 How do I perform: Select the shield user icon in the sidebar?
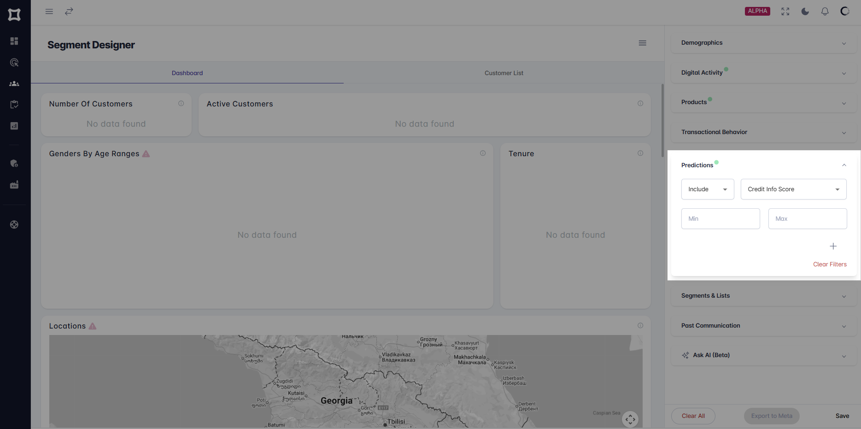point(14,163)
